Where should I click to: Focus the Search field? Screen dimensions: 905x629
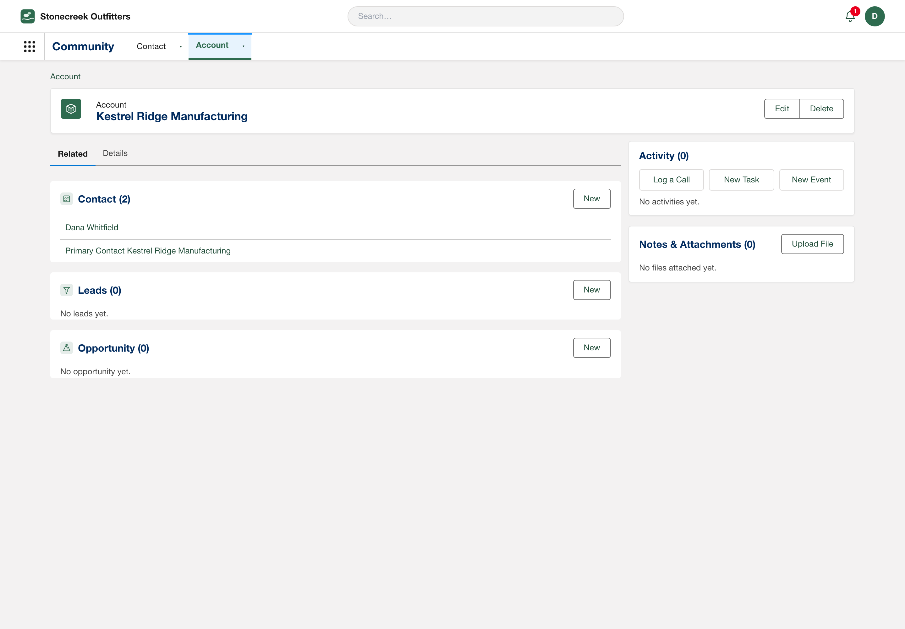pos(485,16)
